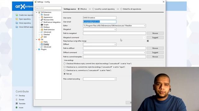
Task: Choose Checkout as-is, commit as-is option
Action: point(65,70)
